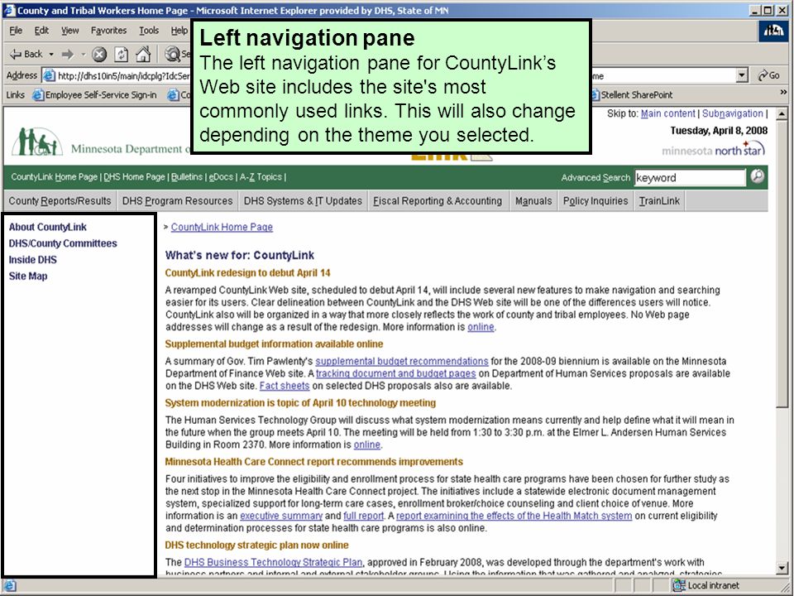Click the Advanced Search link

coord(595,177)
